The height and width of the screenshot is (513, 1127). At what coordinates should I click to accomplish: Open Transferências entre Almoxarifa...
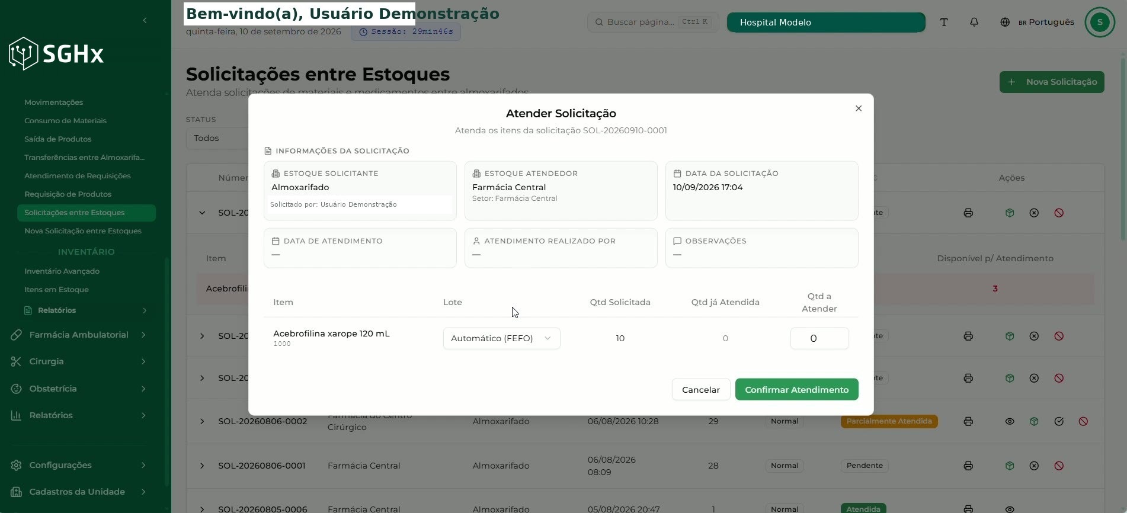[84, 158]
